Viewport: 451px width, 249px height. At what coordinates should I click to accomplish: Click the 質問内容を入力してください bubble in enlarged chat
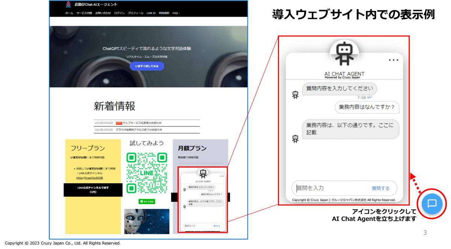point(339,88)
